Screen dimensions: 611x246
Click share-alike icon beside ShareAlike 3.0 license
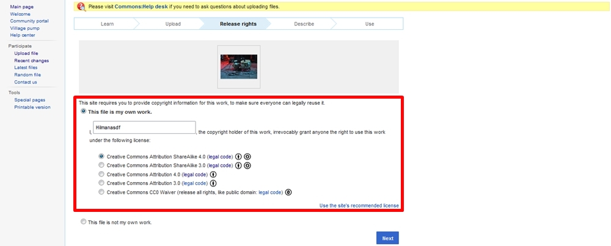(247, 166)
